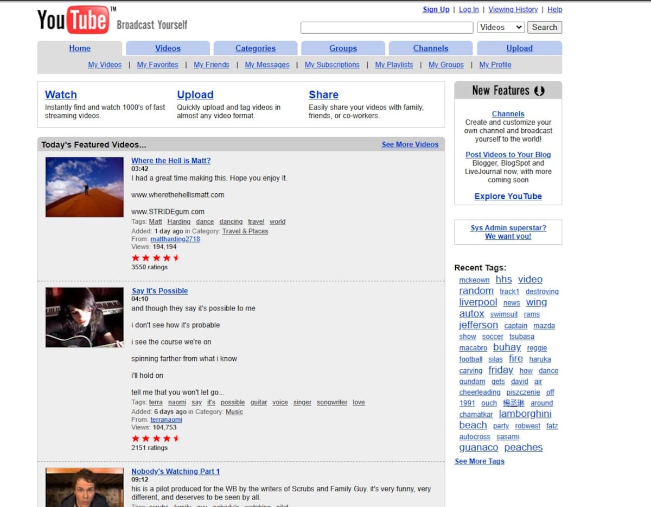Click the Watch heading link
This screenshot has width=651, height=507.
(61, 94)
